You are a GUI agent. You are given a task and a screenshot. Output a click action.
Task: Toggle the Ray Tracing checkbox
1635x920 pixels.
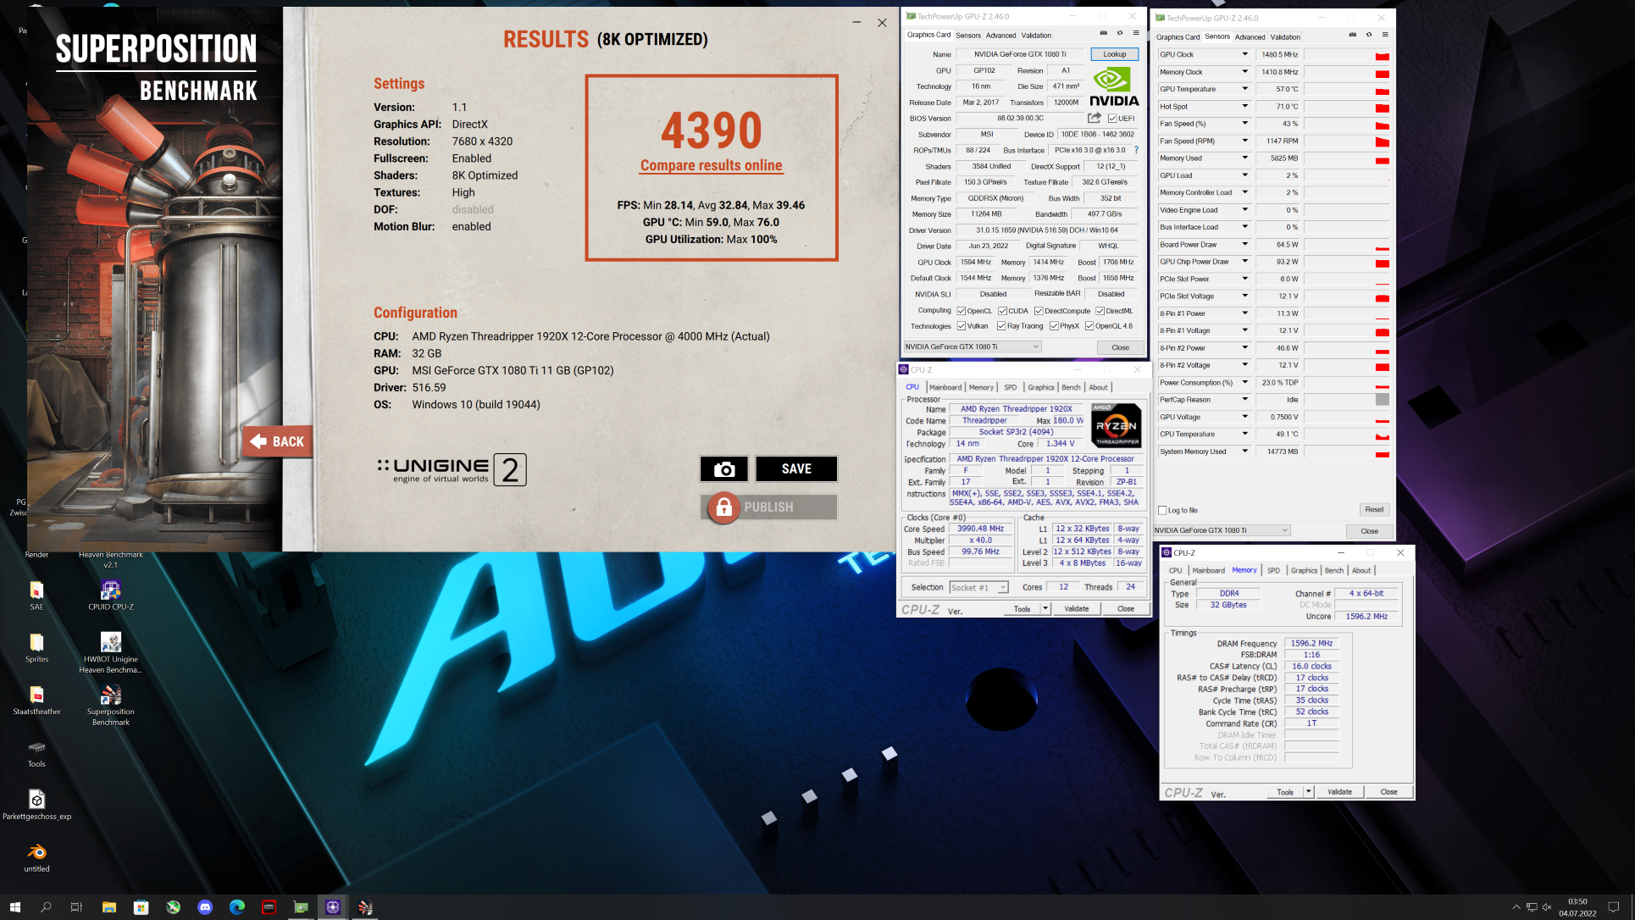click(1001, 326)
